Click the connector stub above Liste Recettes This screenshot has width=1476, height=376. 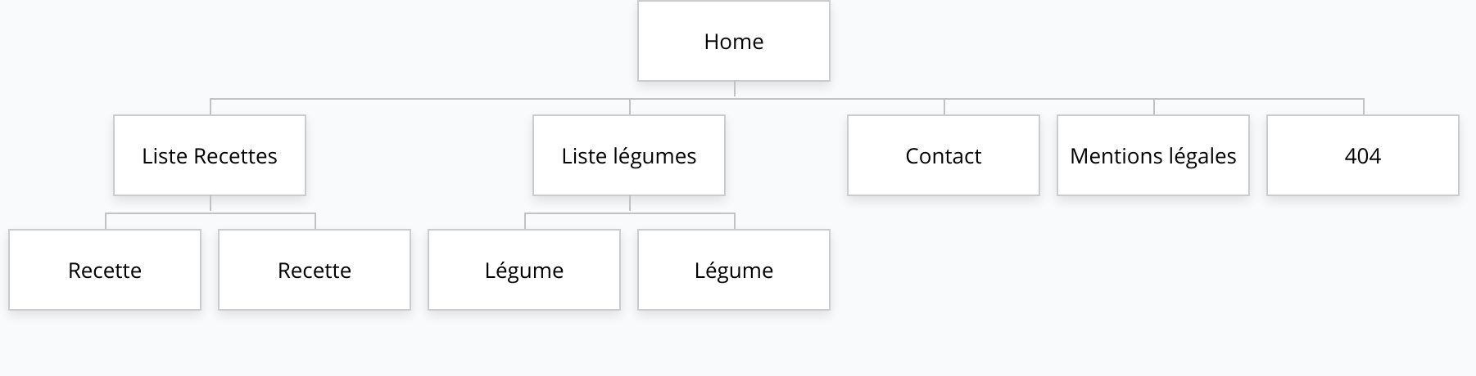pyautogui.click(x=211, y=107)
